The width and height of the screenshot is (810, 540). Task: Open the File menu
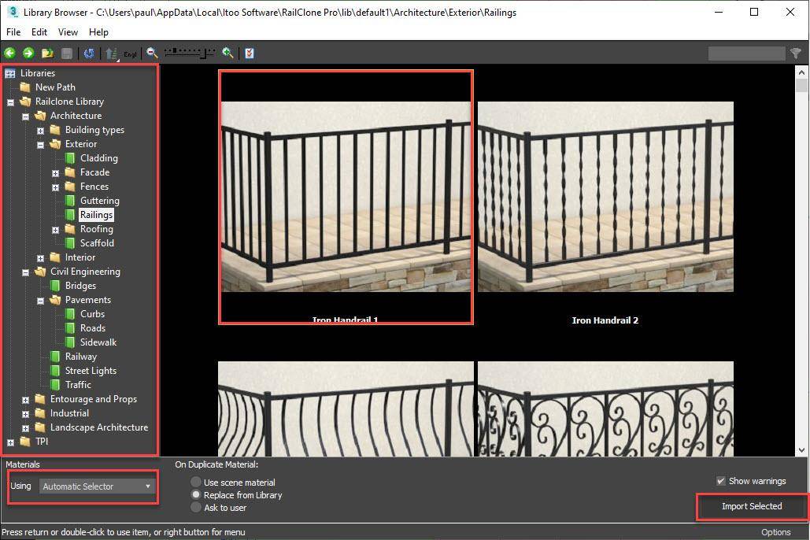pos(13,32)
